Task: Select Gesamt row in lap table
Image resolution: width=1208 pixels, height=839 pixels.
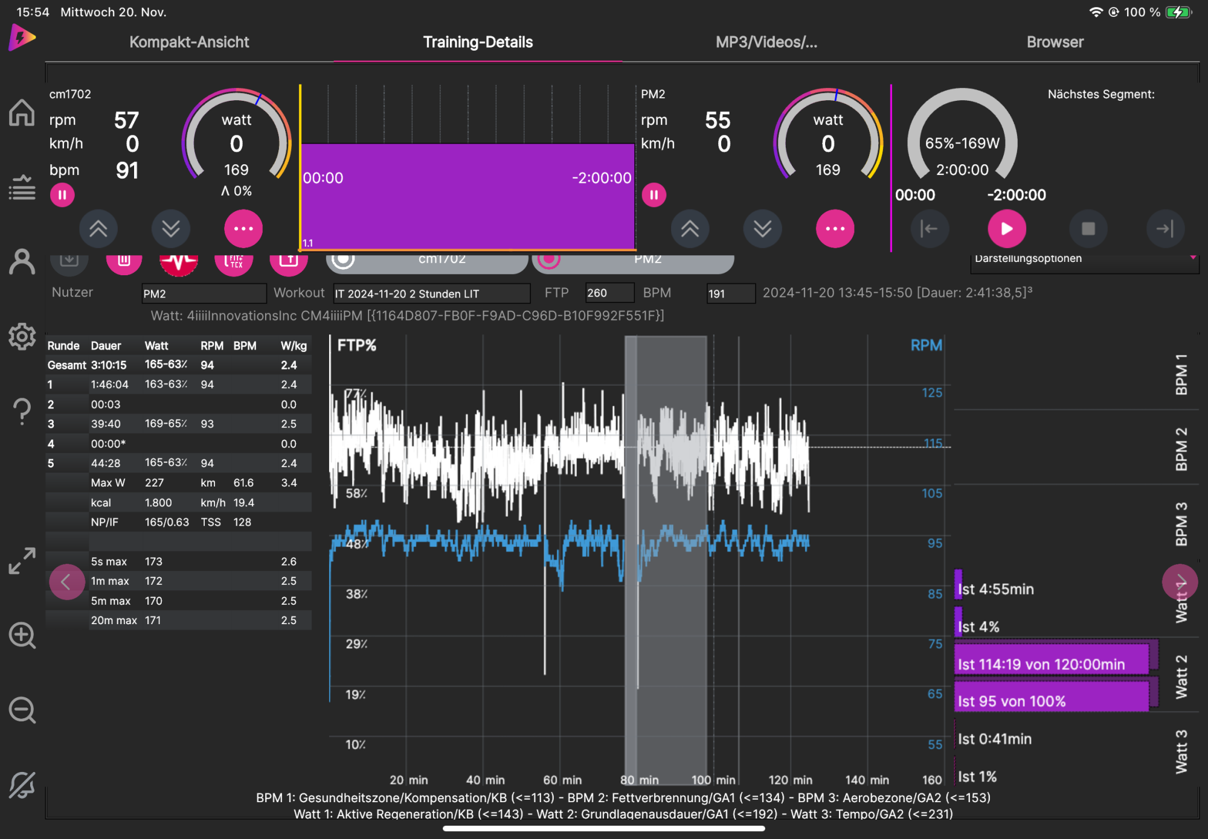Action: [x=179, y=365]
